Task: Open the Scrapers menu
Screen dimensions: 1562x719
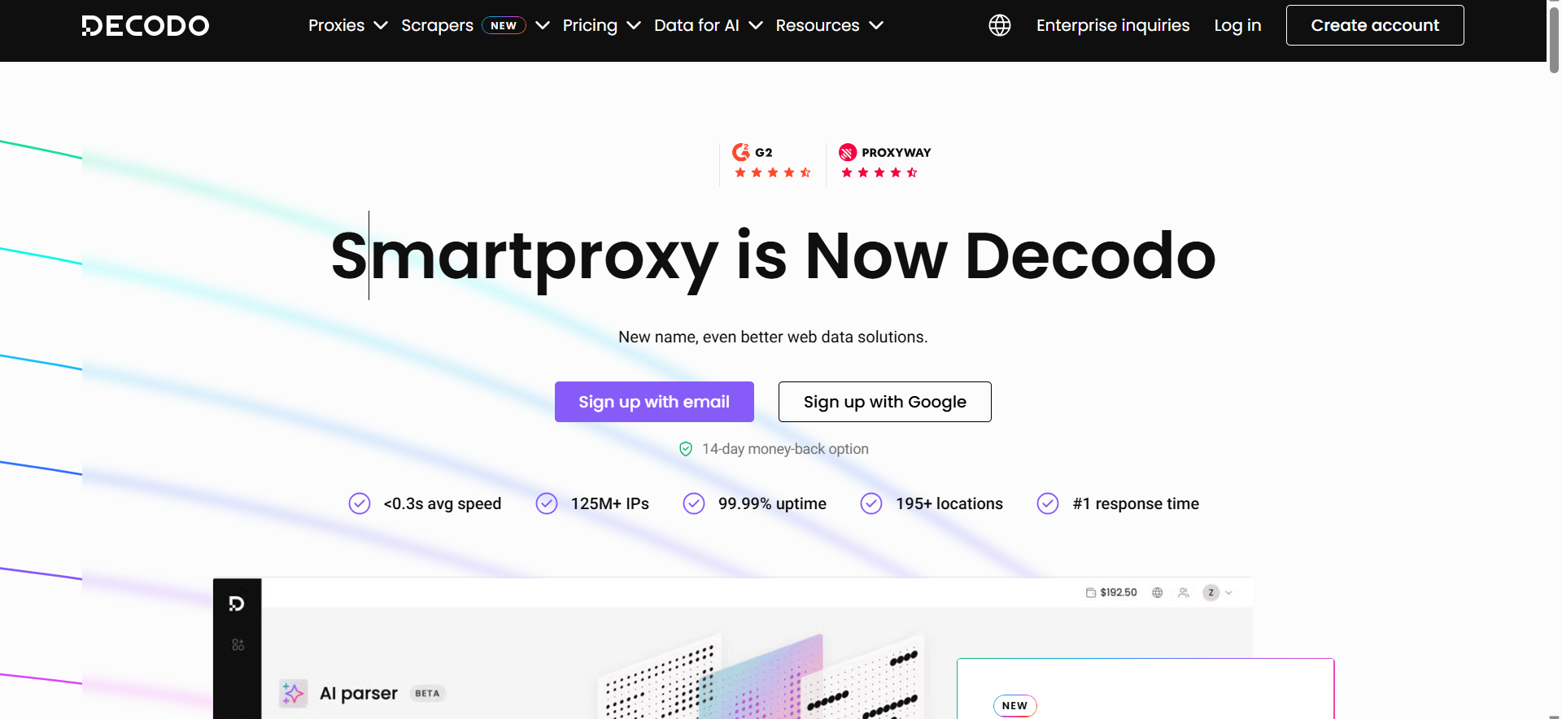Action: pyautogui.click(x=437, y=25)
